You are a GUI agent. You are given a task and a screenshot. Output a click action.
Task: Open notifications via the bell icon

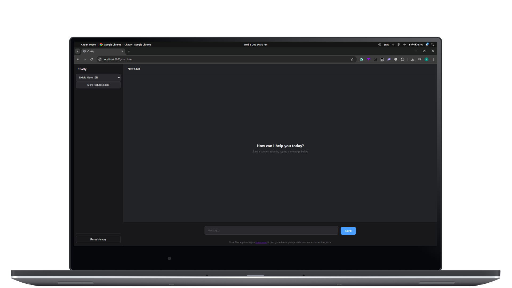(x=427, y=45)
